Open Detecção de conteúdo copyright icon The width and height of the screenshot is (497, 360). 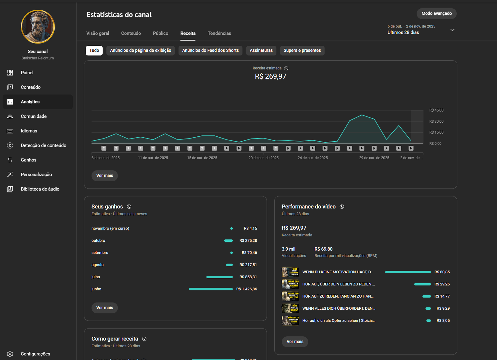click(x=10, y=145)
